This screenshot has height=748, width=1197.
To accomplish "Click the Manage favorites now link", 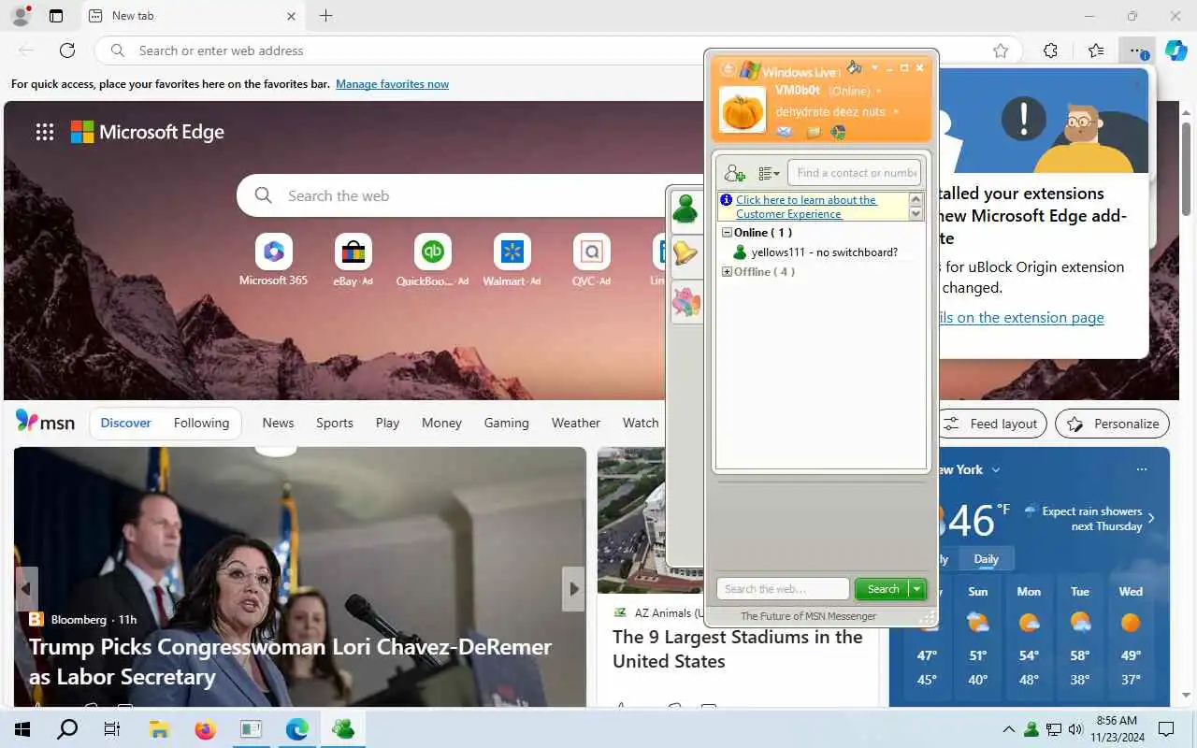I will (392, 84).
